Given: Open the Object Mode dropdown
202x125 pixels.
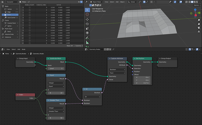Looking at the screenshot, I should [97, 2].
